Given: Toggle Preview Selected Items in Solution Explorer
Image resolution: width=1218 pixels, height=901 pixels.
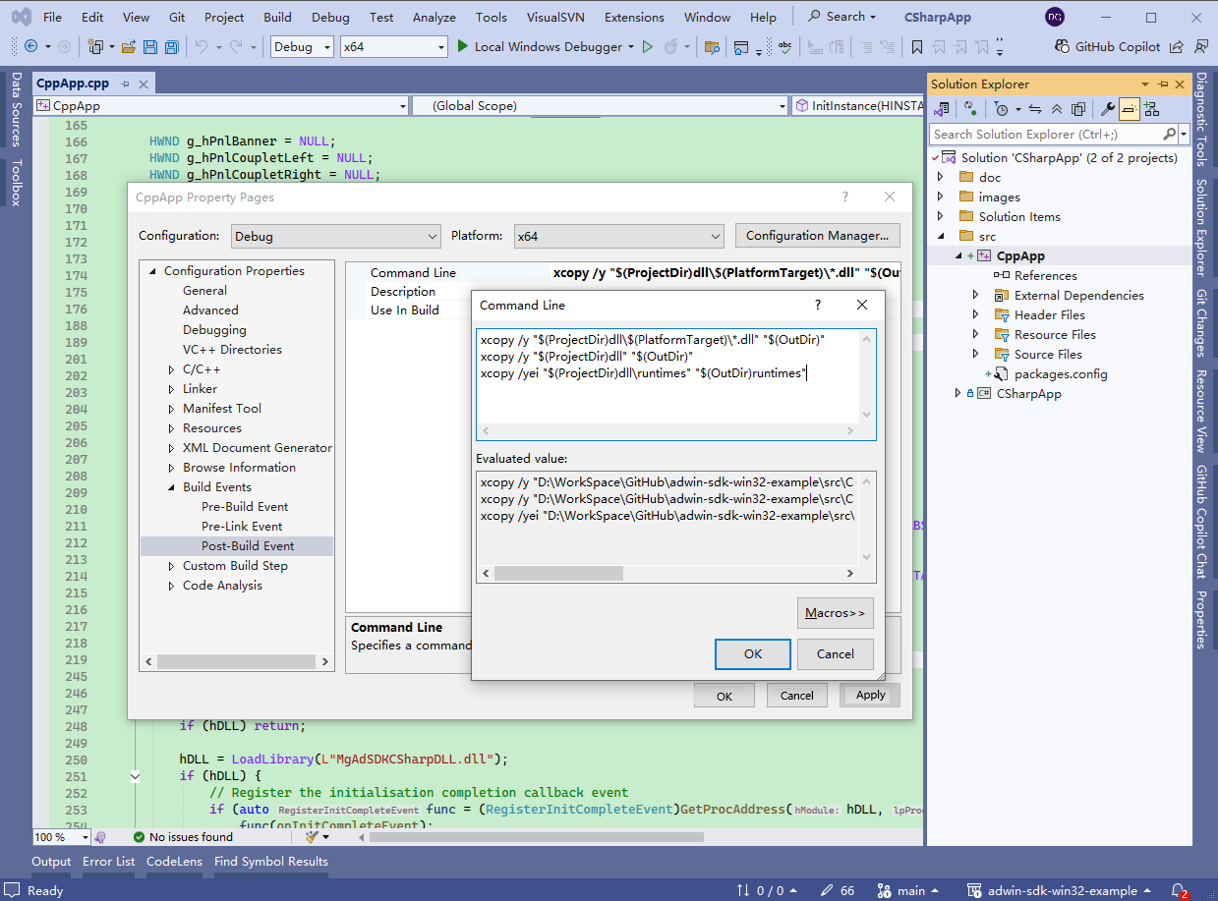Looking at the screenshot, I should tap(1129, 109).
